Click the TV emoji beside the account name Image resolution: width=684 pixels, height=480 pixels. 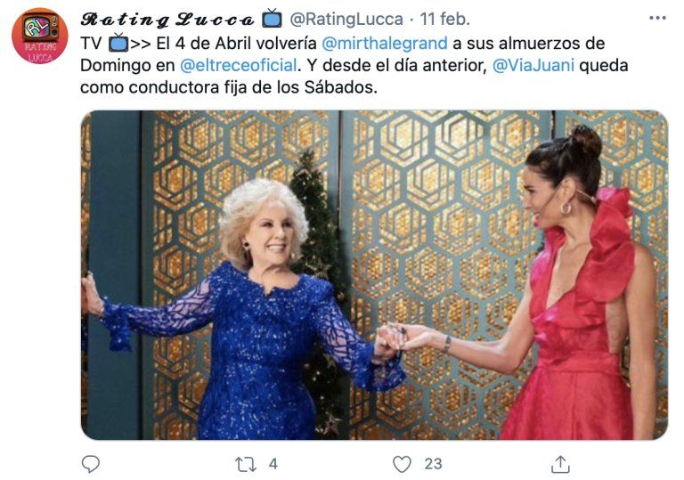273,18
